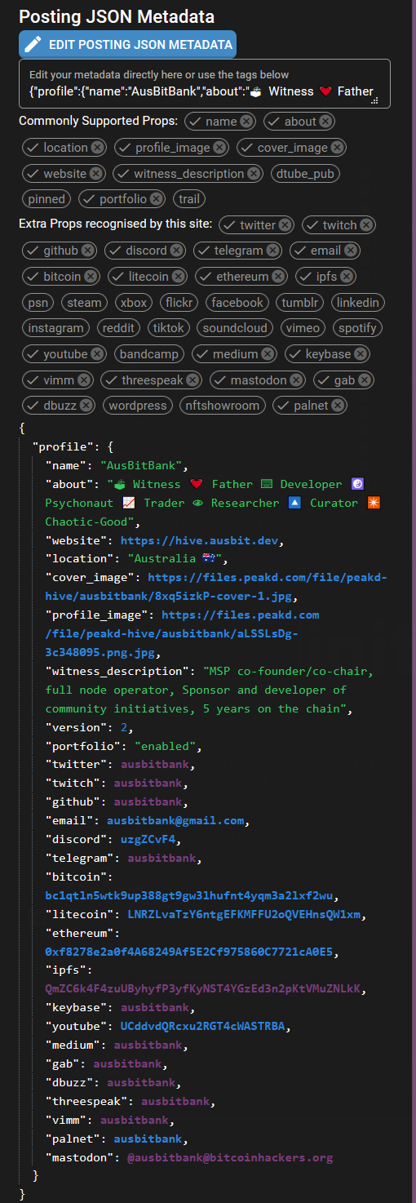Click the ausbitbank@gmail.com email link

pos(175,820)
